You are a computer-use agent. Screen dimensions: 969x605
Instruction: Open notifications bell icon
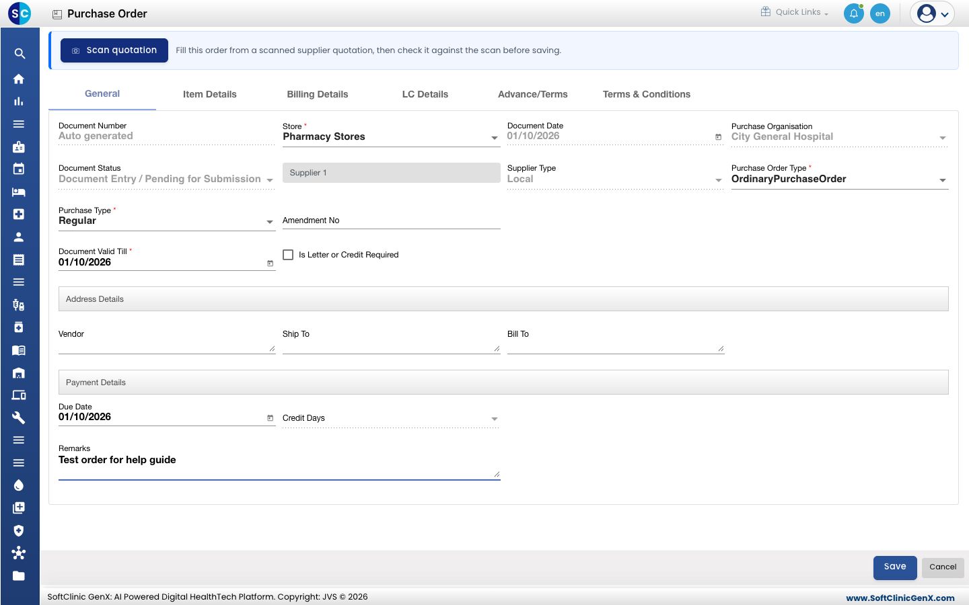click(x=854, y=13)
